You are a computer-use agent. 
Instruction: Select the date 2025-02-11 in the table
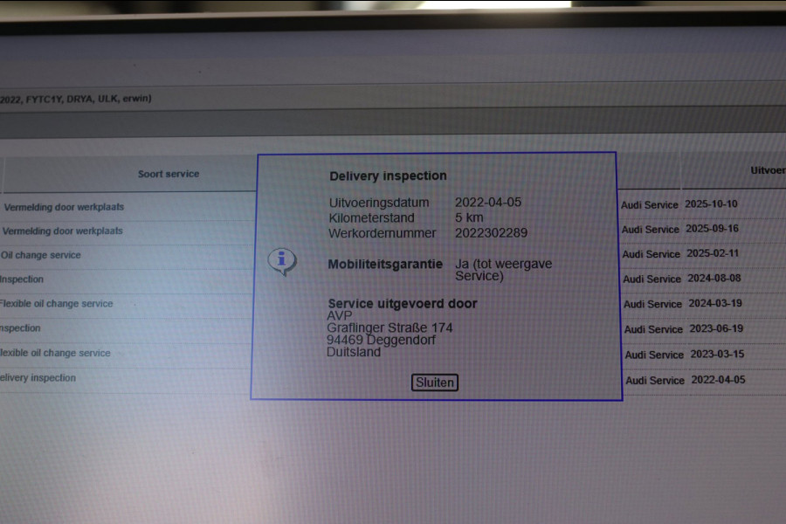[x=713, y=253]
